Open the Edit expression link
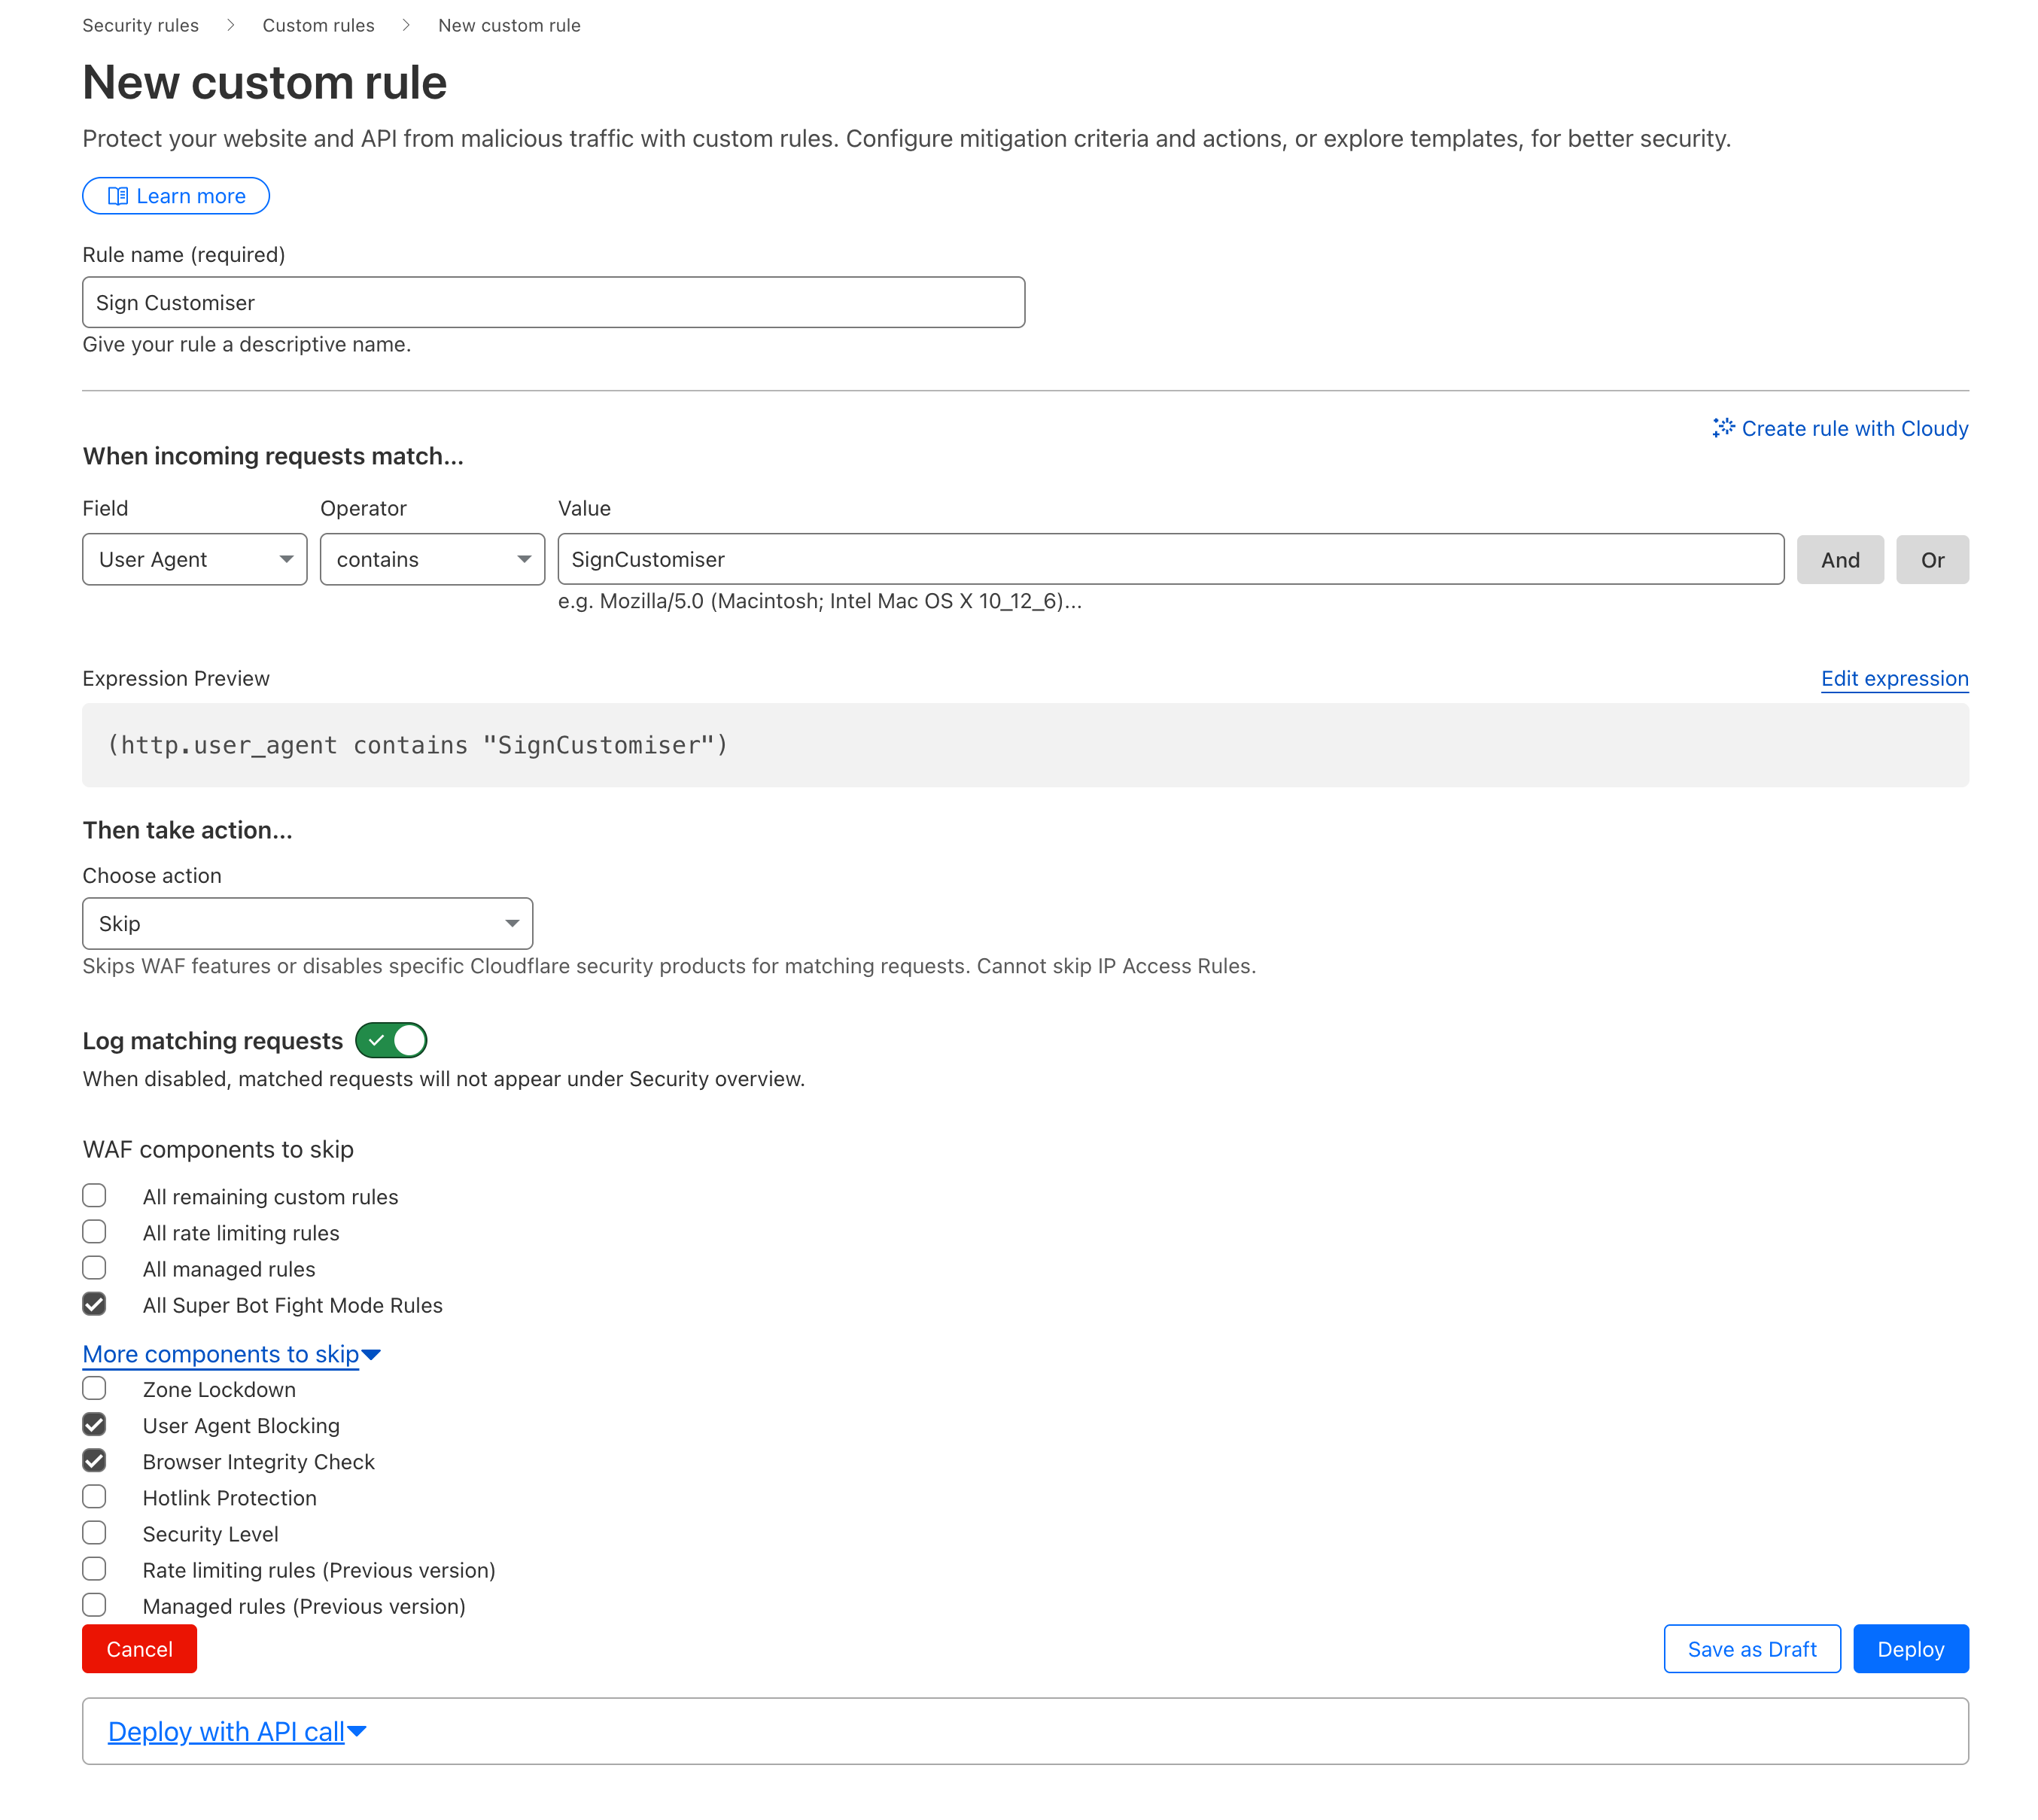 click(1893, 678)
